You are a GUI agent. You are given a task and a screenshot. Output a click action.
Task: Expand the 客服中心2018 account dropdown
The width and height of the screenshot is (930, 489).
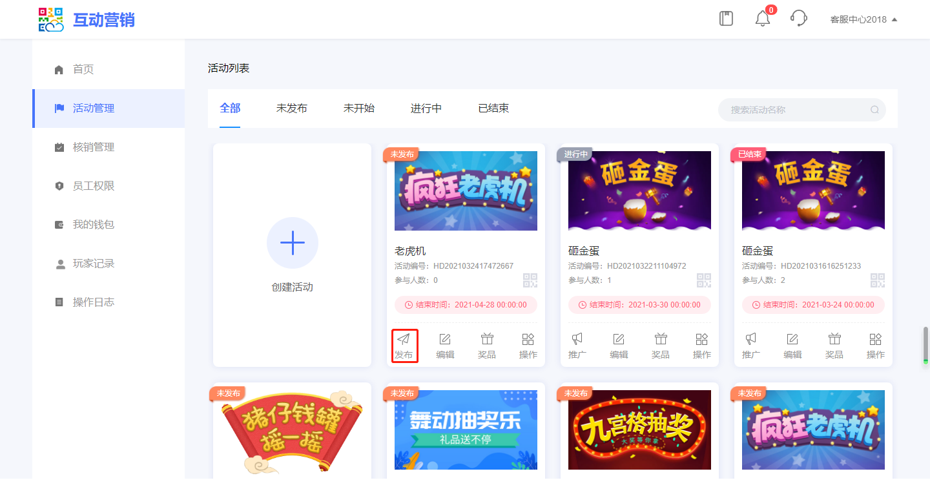coord(863,19)
